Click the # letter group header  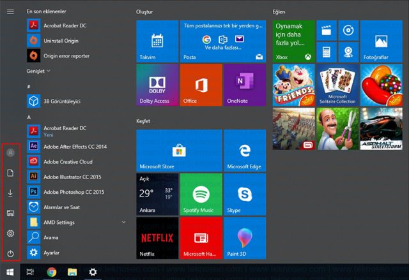tap(29, 87)
